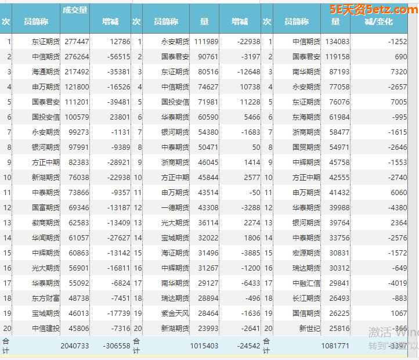The image size is (419, 360).
Task: Click 华闻期货 name cell
Action: coord(46,237)
